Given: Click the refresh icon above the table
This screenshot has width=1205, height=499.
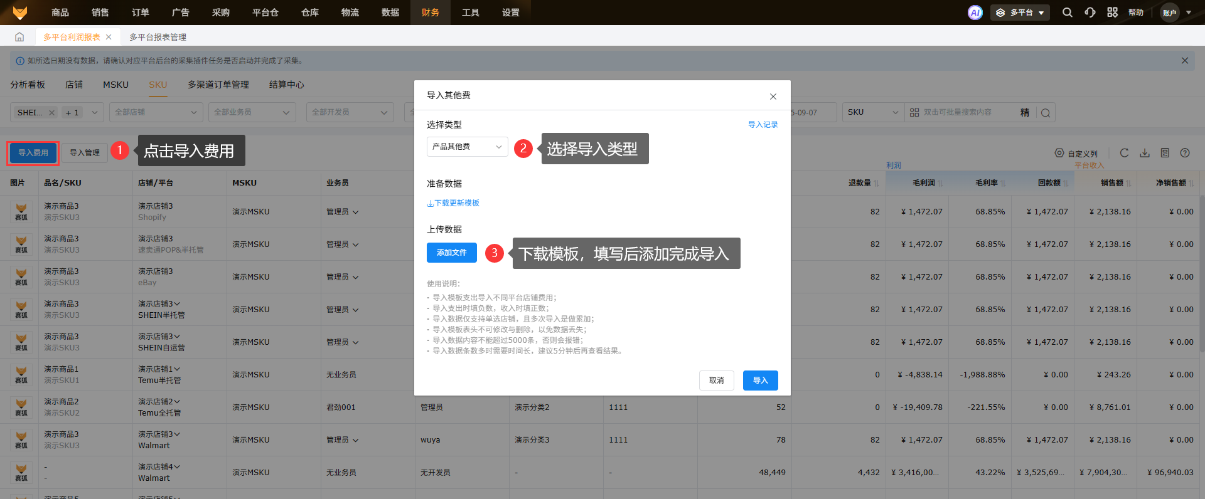Looking at the screenshot, I should [x=1124, y=153].
